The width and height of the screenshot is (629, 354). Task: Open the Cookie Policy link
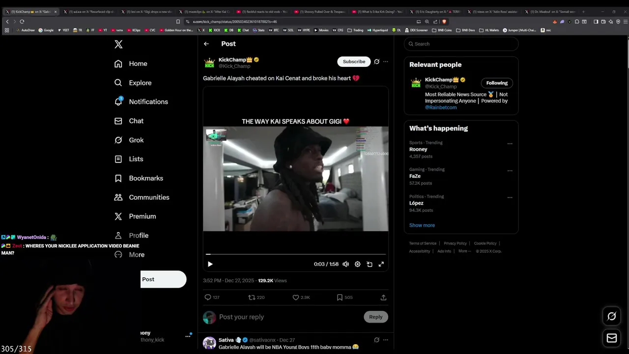pyautogui.click(x=485, y=243)
